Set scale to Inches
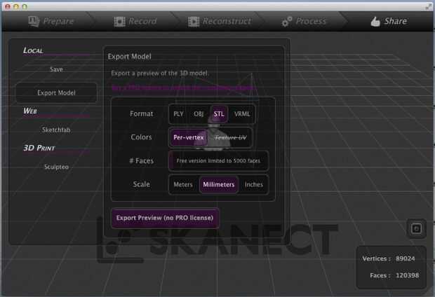435x297 pixels. (x=253, y=184)
